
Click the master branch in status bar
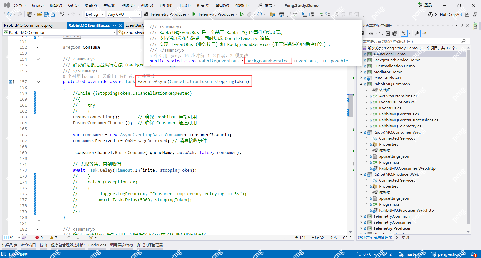pyautogui.click(x=411, y=254)
